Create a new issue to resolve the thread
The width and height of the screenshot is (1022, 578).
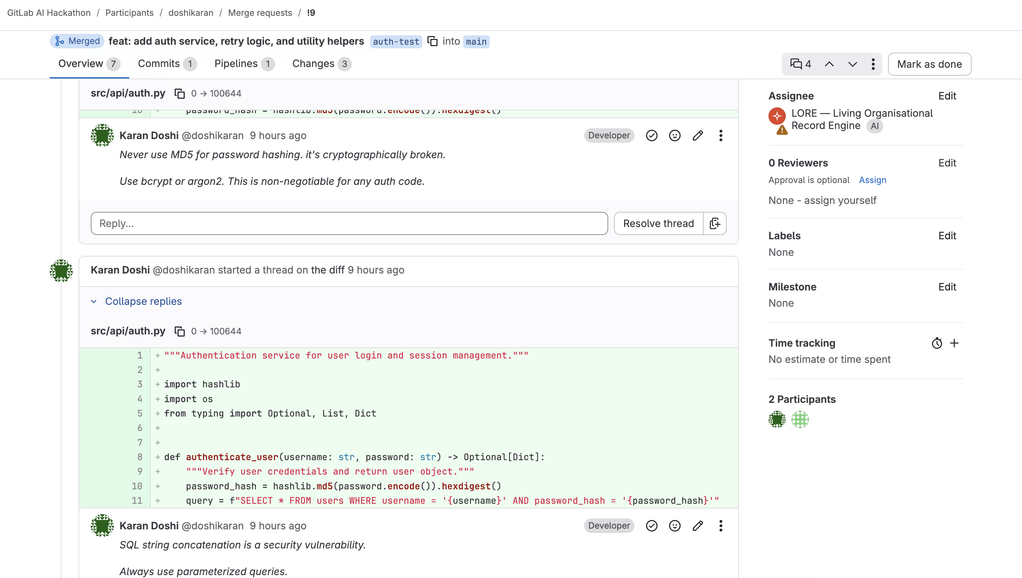tap(714, 223)
